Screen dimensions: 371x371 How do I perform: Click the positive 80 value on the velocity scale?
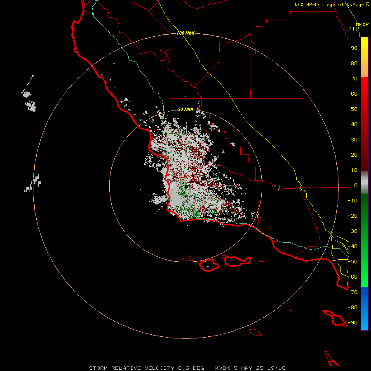(354, 63)
